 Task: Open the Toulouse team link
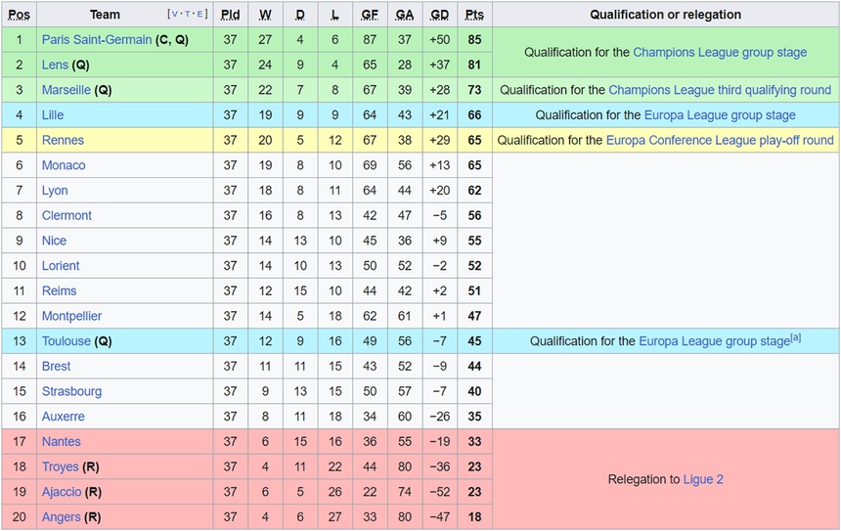(66, 341)
